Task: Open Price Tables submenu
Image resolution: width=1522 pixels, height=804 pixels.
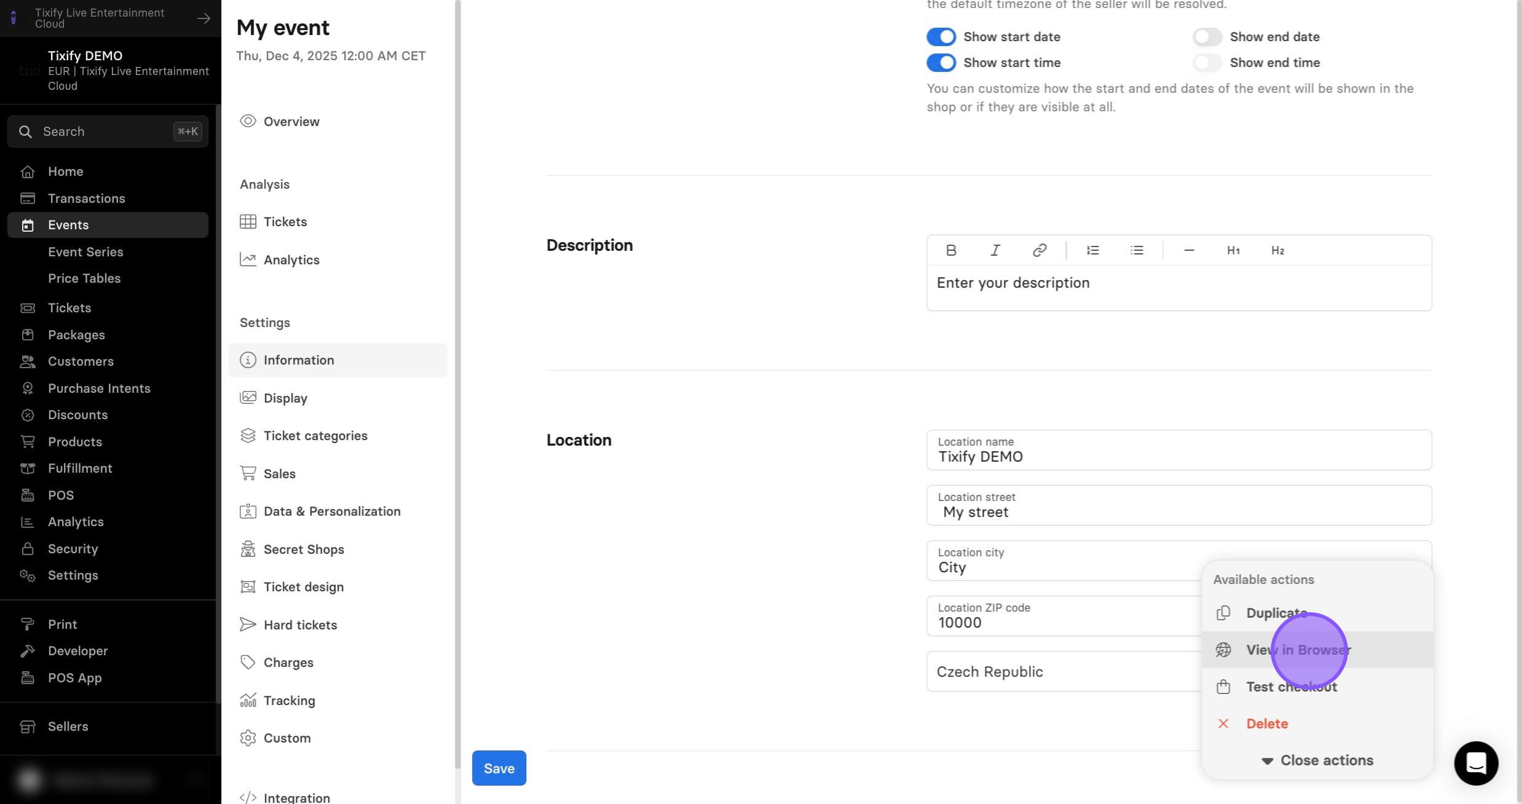Action: 84,278
